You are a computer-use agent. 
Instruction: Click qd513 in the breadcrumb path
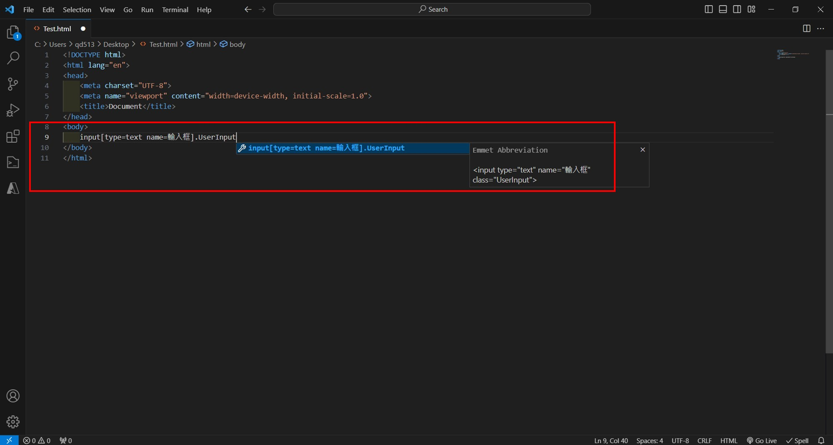pyautogui.click(x=85, y=44)
